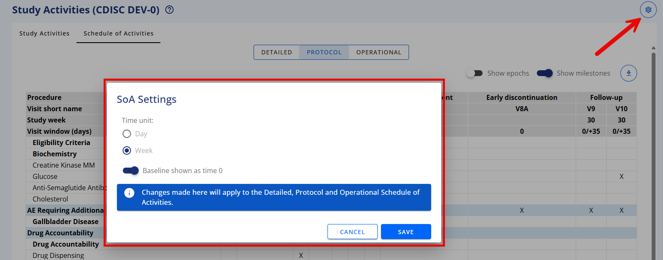Click the help question mark icon
663x260 pixels.
[x=170, y=10]
